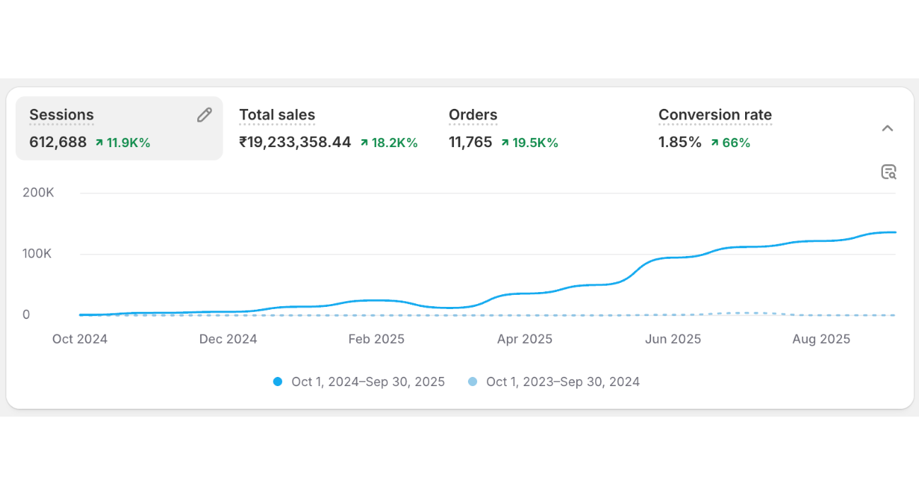Click the Dec 2024 x-axis label
The image size is (919, 495).
228,339
